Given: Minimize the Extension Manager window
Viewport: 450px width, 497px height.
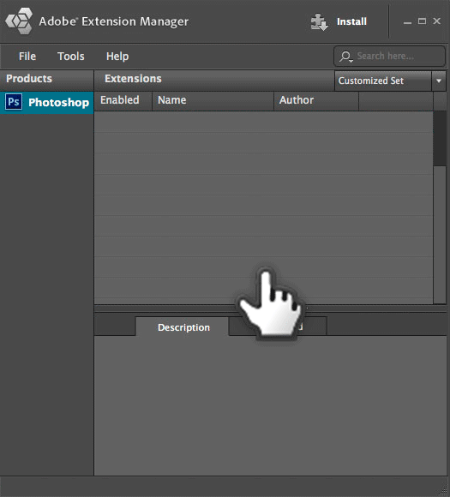Looking at the screenshot, I should [x=407, y=22].
